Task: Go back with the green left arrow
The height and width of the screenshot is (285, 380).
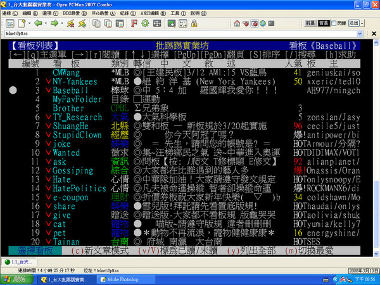Action: (38, 23)
